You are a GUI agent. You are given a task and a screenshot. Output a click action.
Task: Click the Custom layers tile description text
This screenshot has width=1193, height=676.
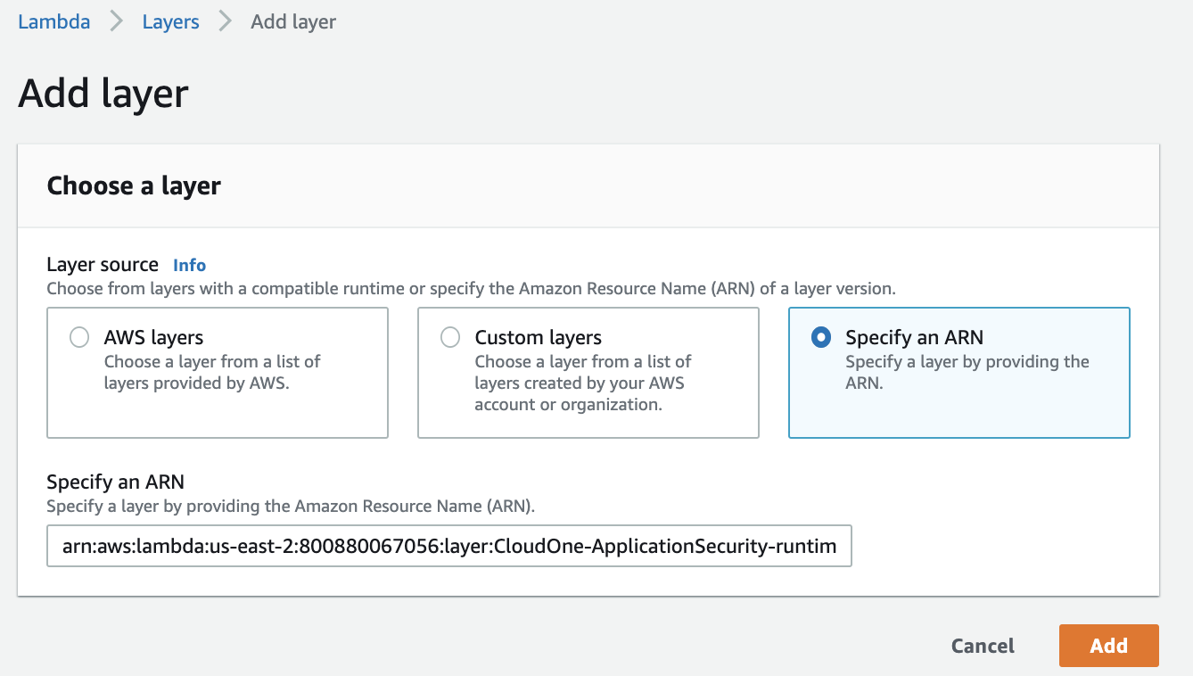(x=582, y=383)
